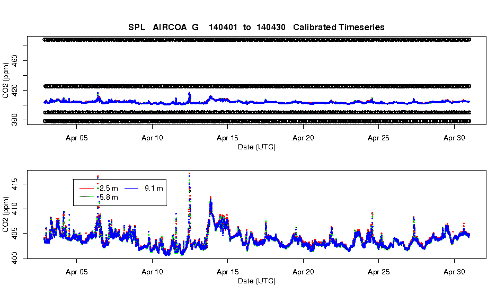Image resolution: width=496 pixels, height=286 pixels.
Task: Click 'Apr 25' under the 380–460 ppm plot
Action: (378, 138)
